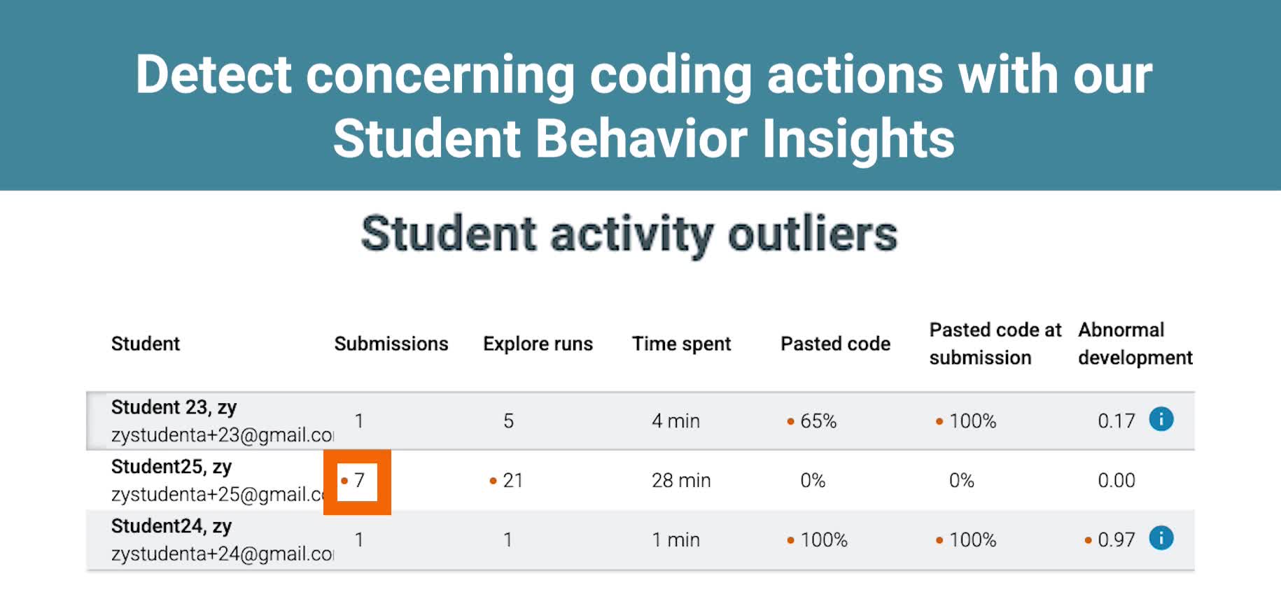Sort by the Explore runs column header
The height and width of the screenshot is (592, 1281).
[538, 344]
